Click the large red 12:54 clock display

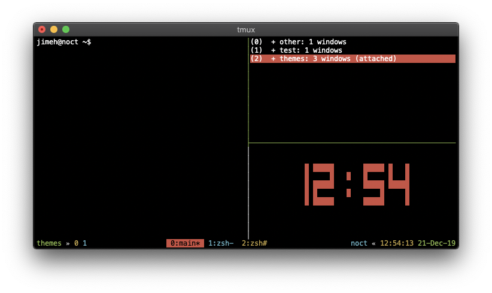point(357,185)
